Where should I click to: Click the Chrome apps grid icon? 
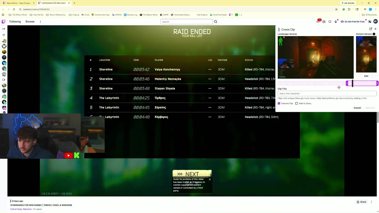point(3,15)
